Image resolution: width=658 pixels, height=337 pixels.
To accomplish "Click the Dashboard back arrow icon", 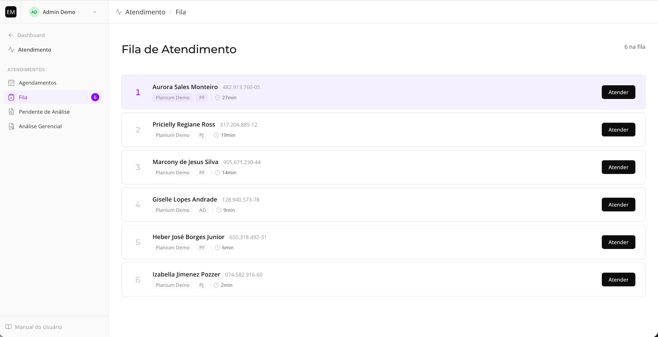I will [x=11, y=35].
